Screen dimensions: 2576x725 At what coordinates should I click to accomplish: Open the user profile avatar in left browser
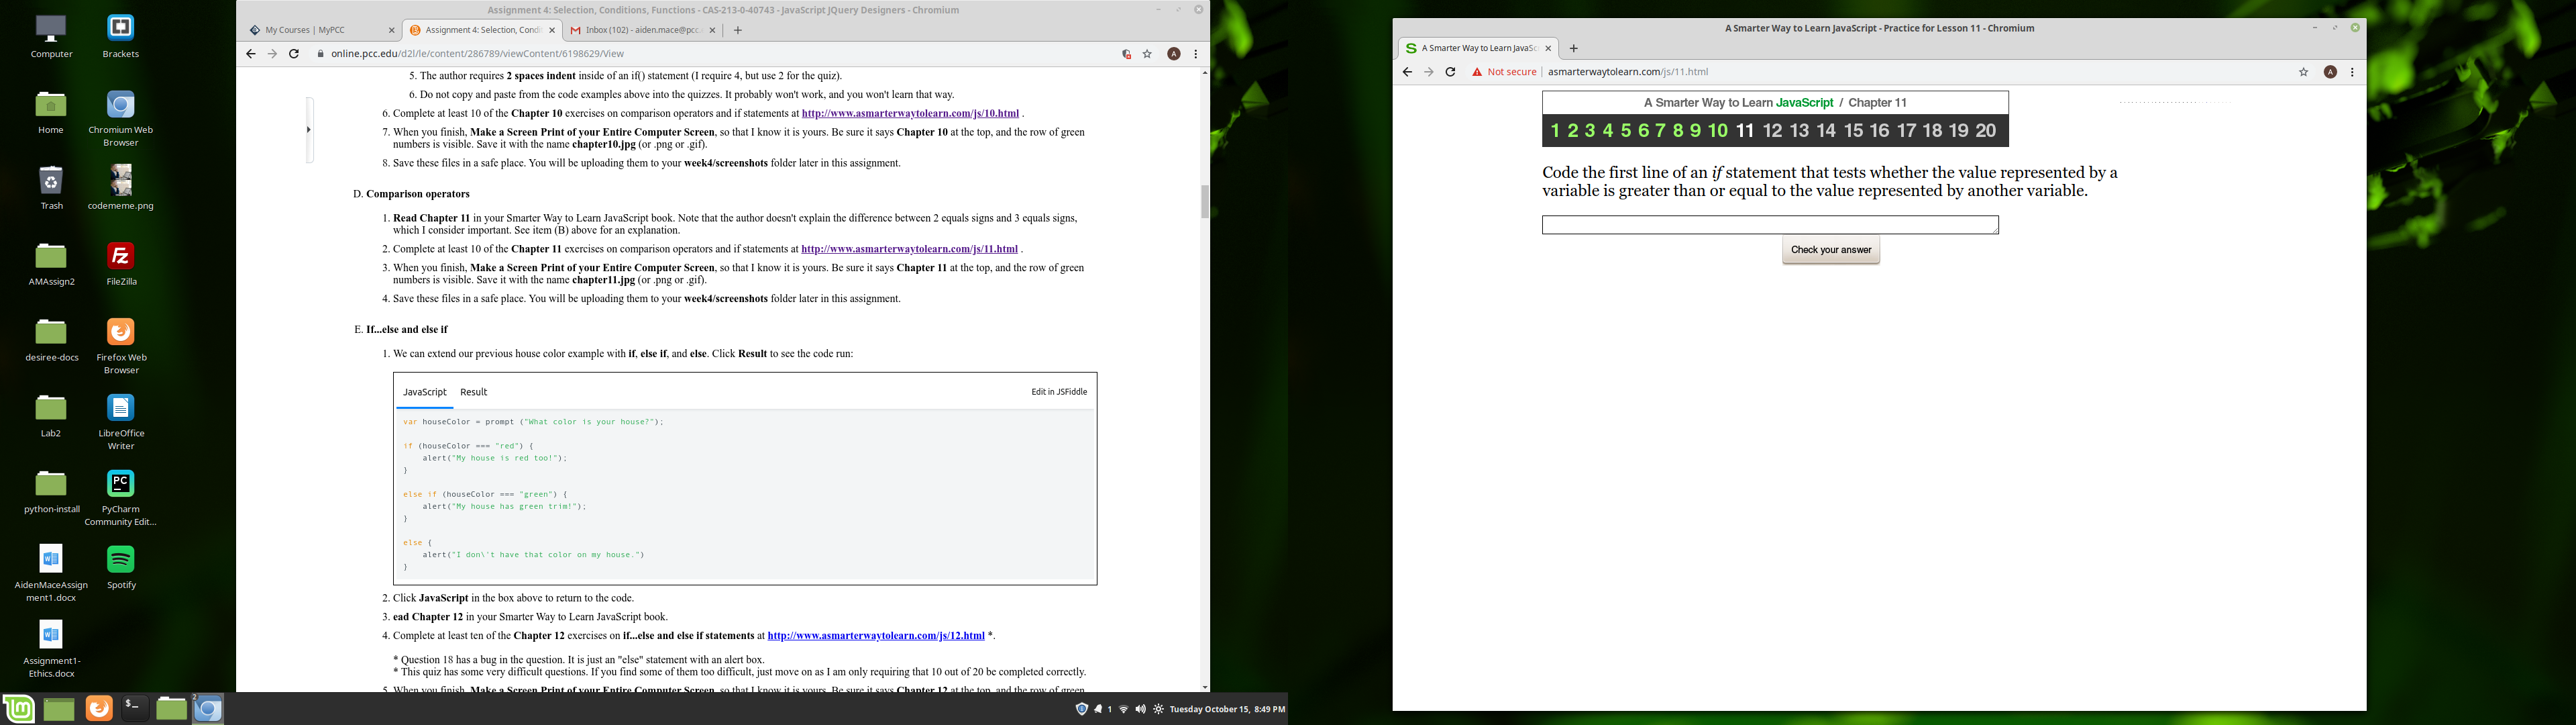pyautogui.click(x=1174, y=54)
